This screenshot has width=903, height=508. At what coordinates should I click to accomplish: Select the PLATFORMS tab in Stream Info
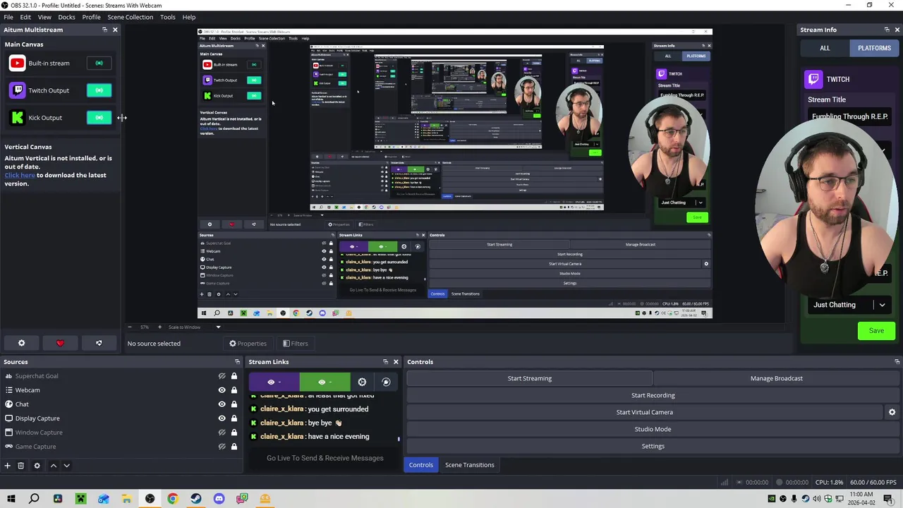(x=874, y=48)
